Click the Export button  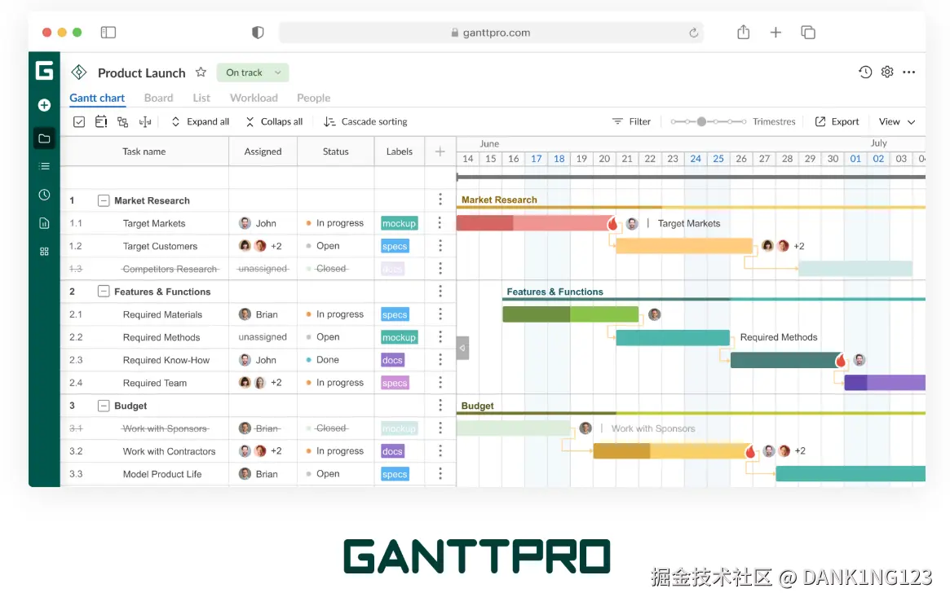[837, 121]
